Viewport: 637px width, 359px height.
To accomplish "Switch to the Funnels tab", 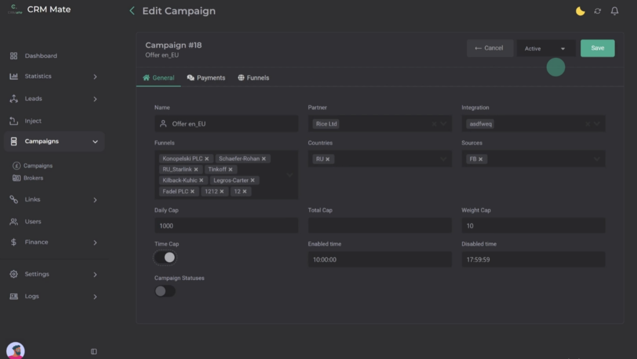I will pos(253,78).
